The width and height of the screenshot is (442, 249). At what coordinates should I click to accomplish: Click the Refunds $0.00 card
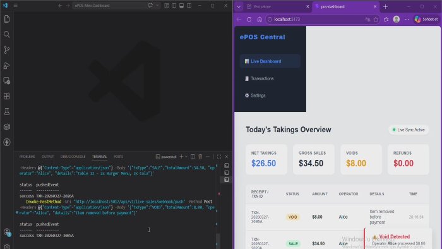(x=409, y=159)
